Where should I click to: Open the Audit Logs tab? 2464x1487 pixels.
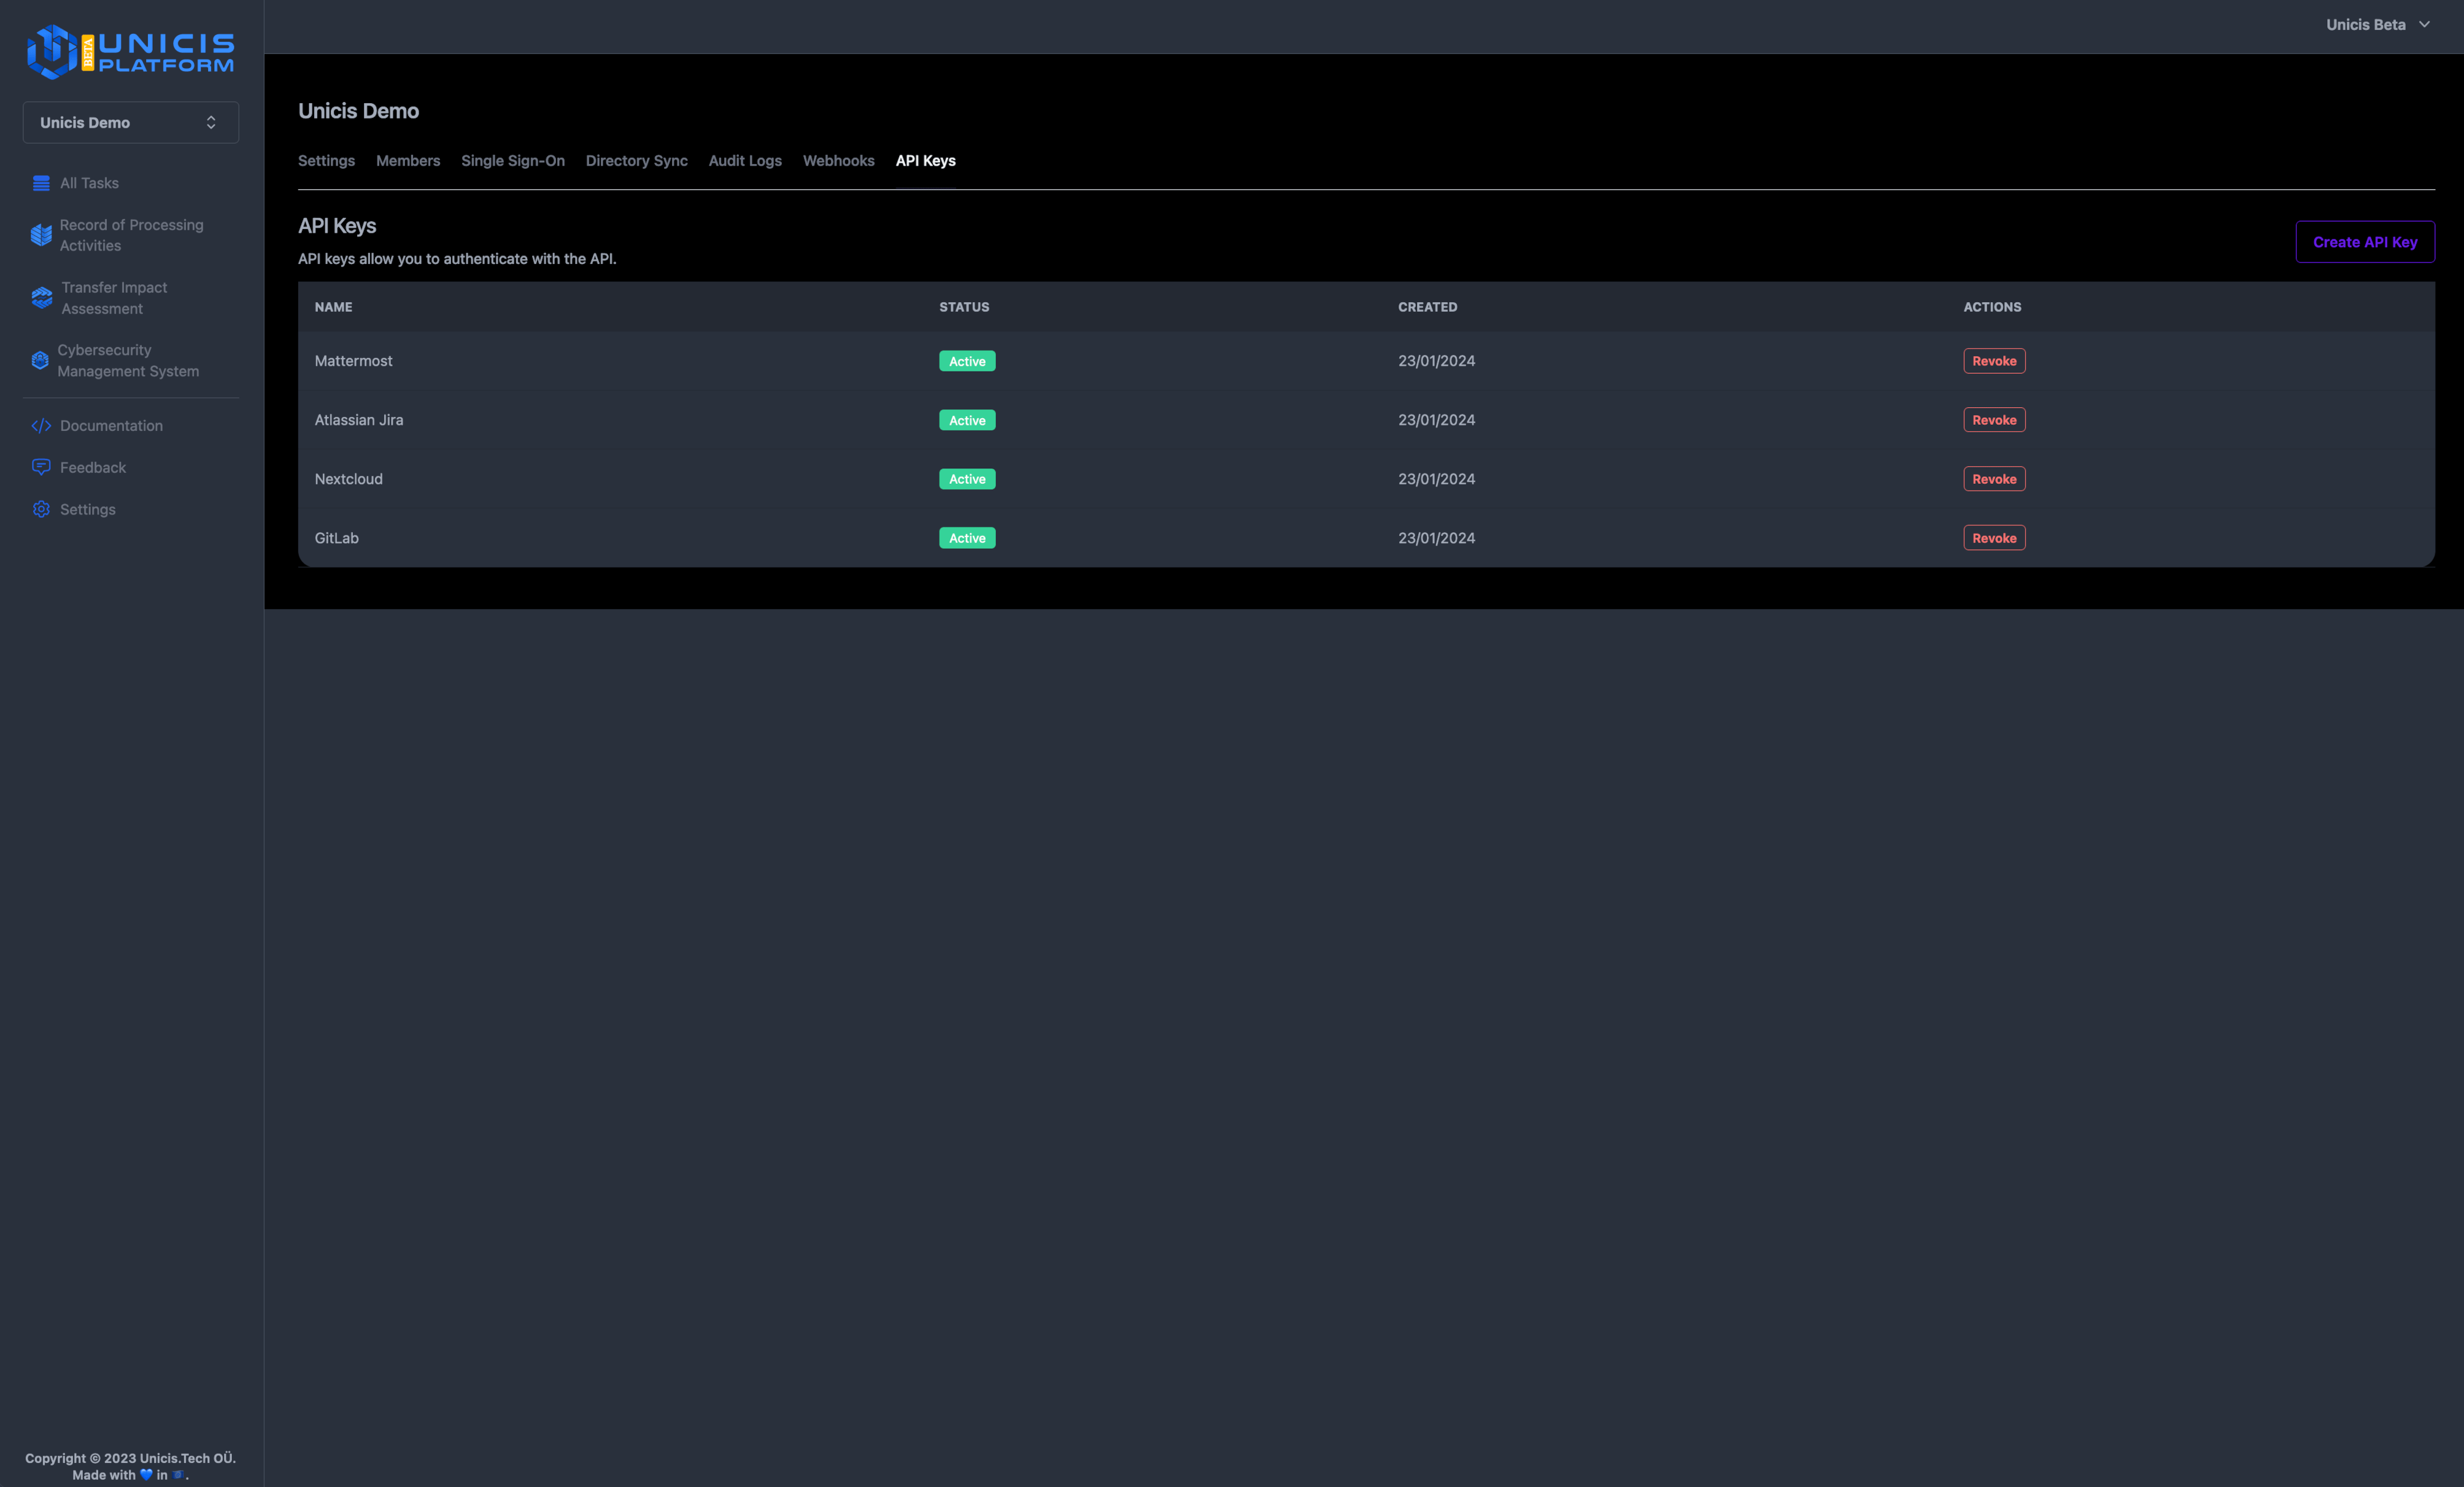(745, 160)
